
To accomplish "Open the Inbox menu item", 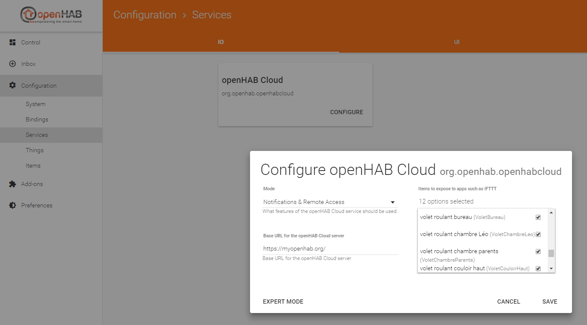I will click(x=51, y=64).
